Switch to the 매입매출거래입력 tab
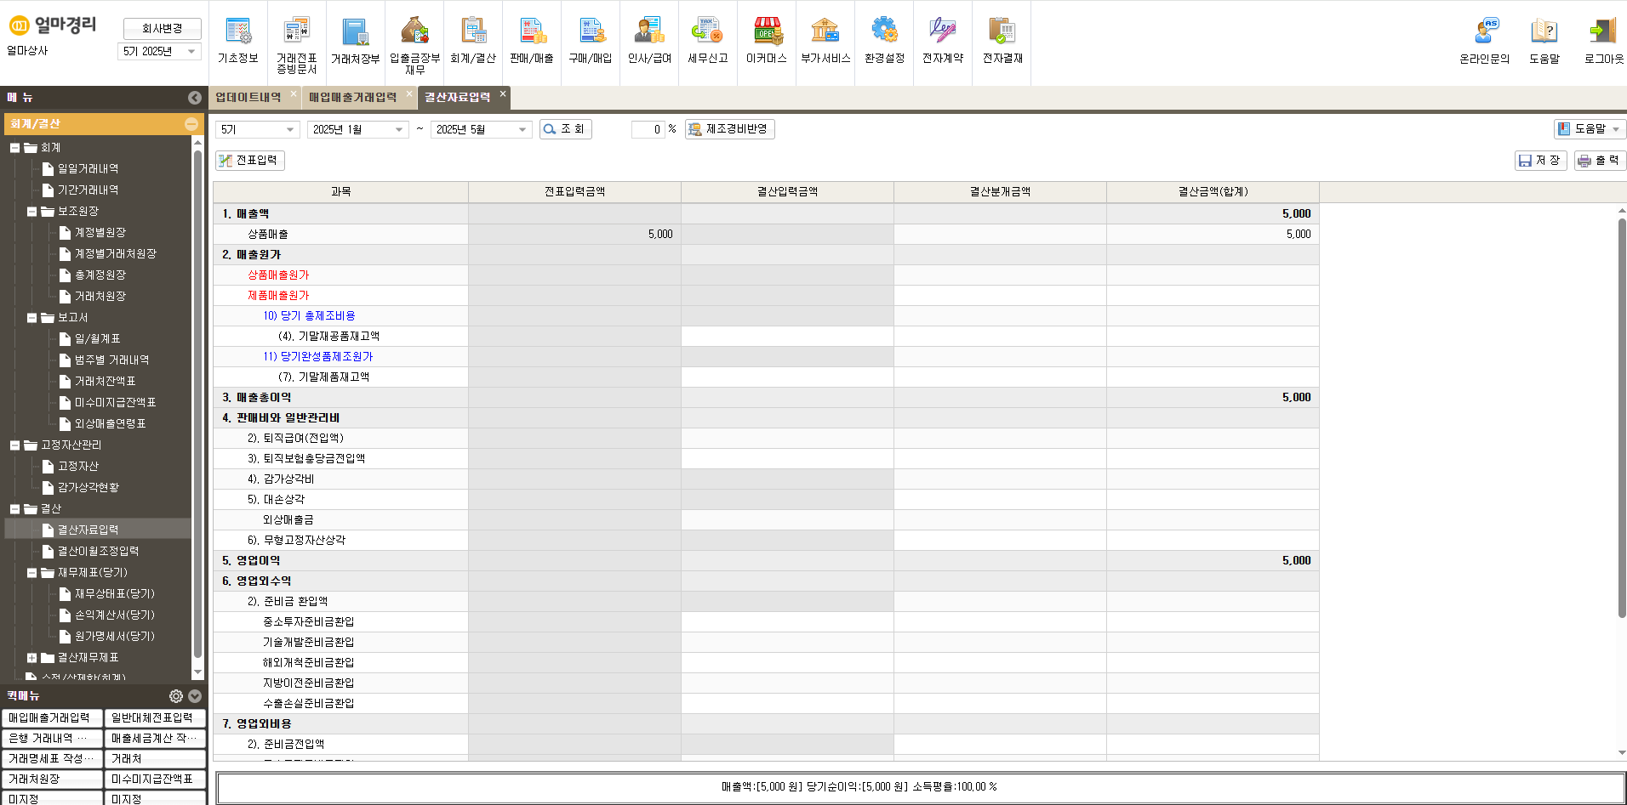The height and width of the screenshot is (805, 1627). (352, 98)
